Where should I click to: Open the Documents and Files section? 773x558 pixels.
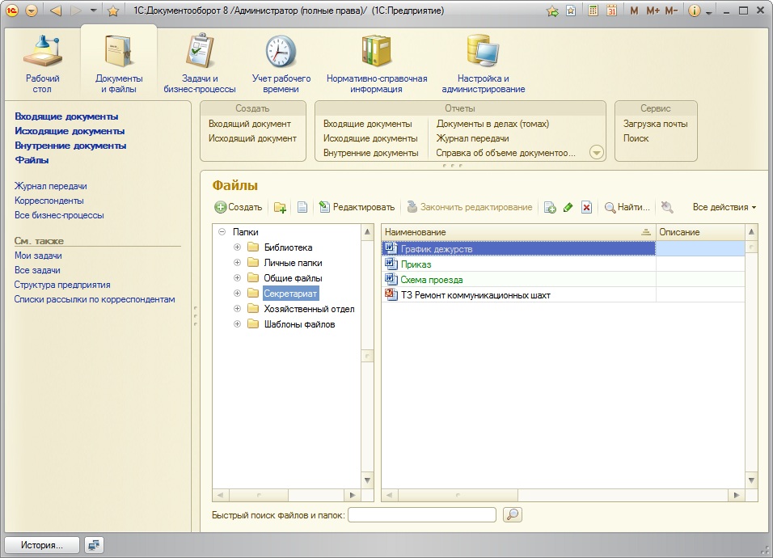pyautogui.click(x=119, y=63)
